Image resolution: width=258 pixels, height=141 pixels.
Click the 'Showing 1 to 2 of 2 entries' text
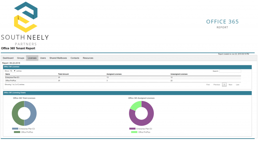(14, 84)
